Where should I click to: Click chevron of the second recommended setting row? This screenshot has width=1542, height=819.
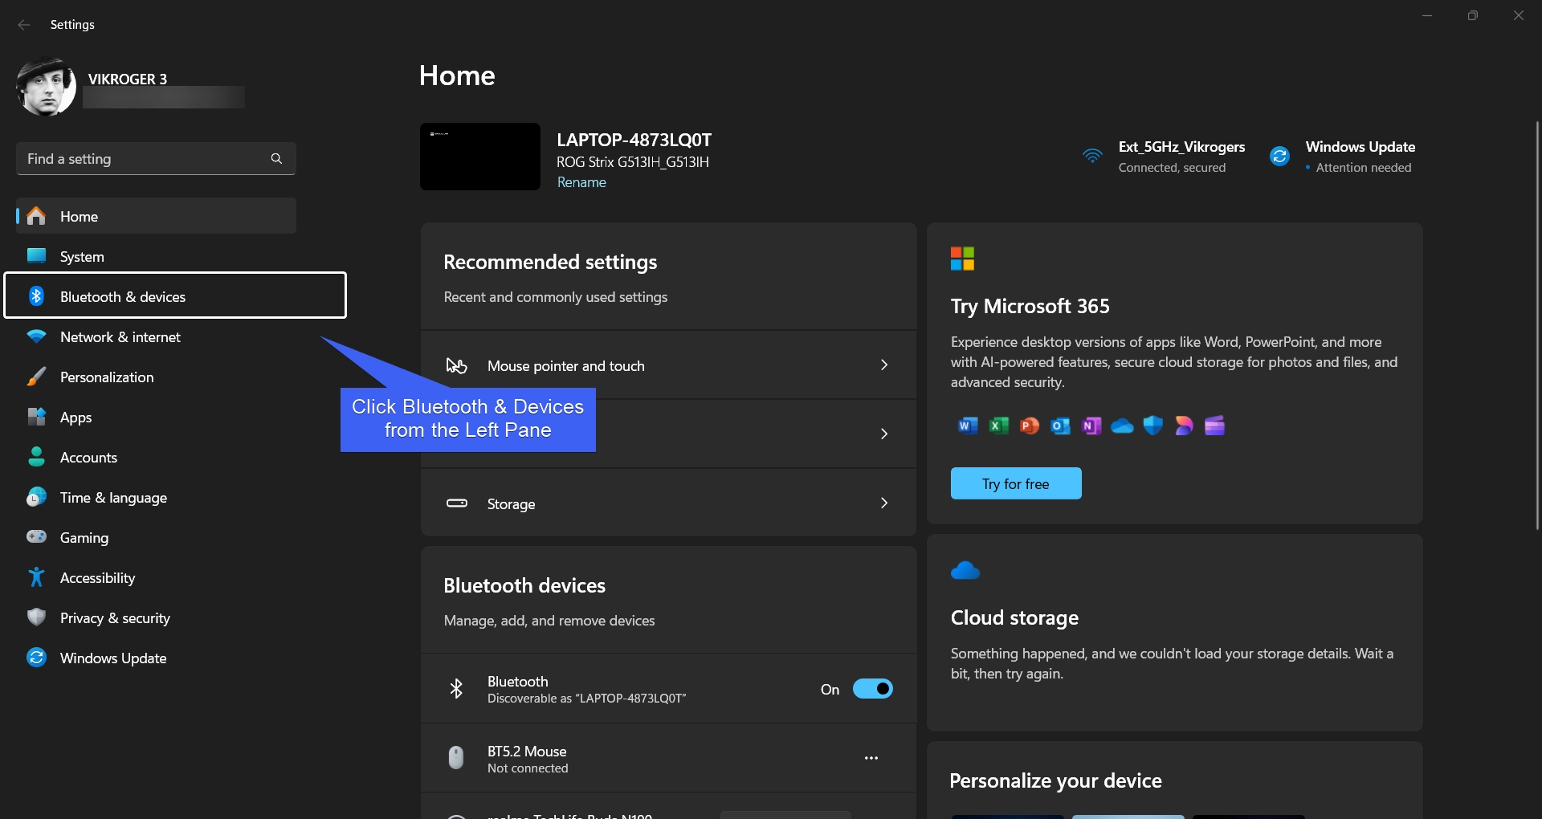click(x=884, y=434)
